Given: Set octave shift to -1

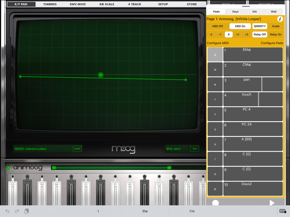Looking at the screenshot, I should point(220,34).
